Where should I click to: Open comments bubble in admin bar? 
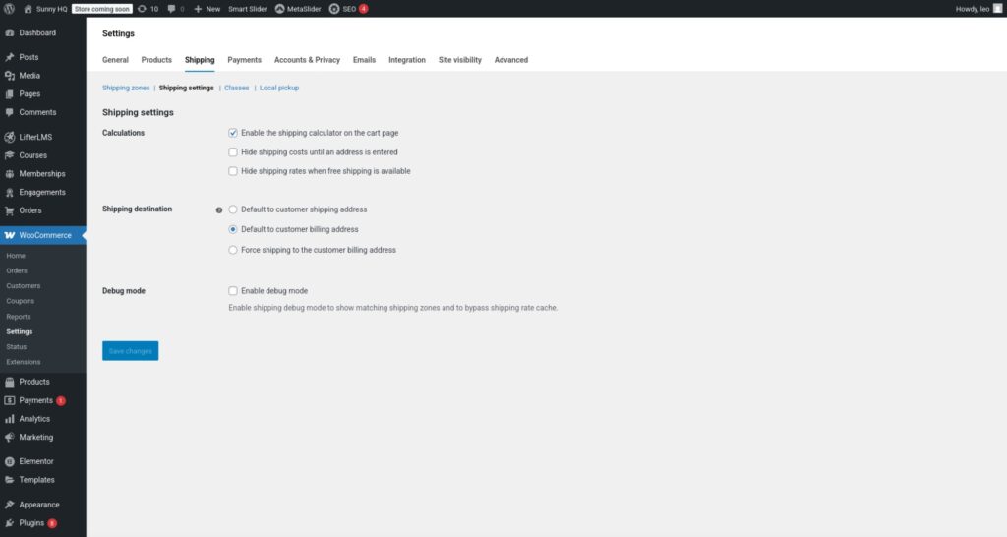(x=171, y=9)
